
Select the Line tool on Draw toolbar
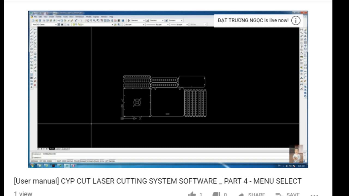pyautogui.click(x=31, y=30)
